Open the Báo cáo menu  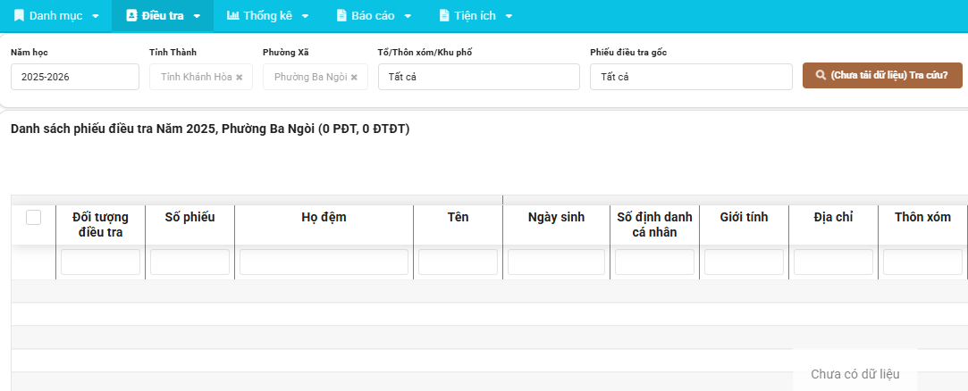(x=375, y=16)
